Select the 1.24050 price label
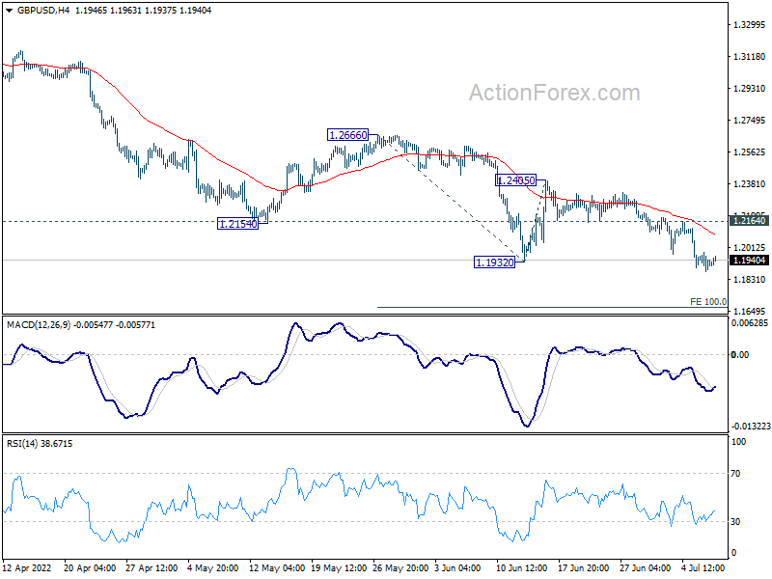 [x=515, y=180]
